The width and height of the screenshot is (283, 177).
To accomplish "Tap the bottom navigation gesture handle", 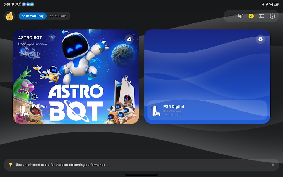I will point(141,175).
